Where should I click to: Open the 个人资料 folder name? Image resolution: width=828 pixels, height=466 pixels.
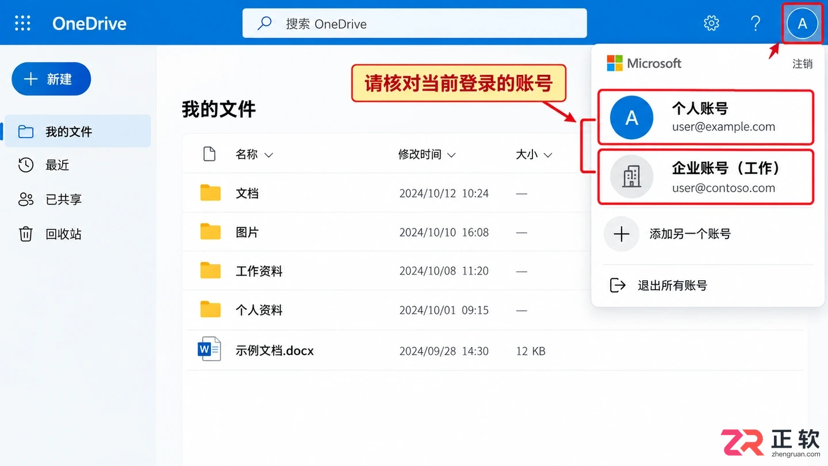[259, 310]
